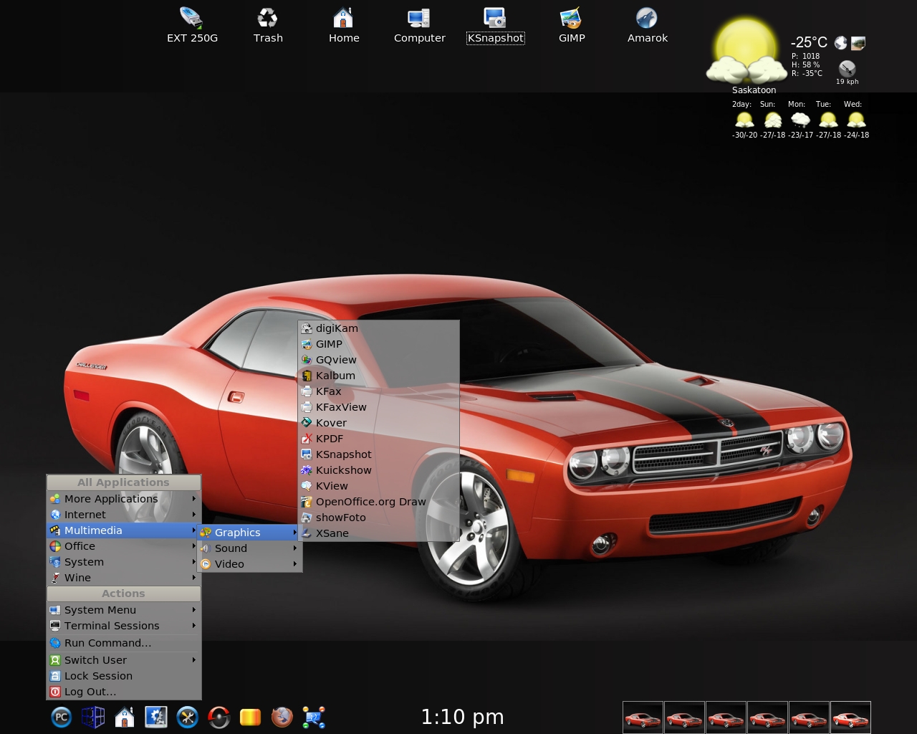Click the red and black circular panel icon
The height and width of the screenshot is (734, 917).
pyautogui.click(x=219, y=717)
